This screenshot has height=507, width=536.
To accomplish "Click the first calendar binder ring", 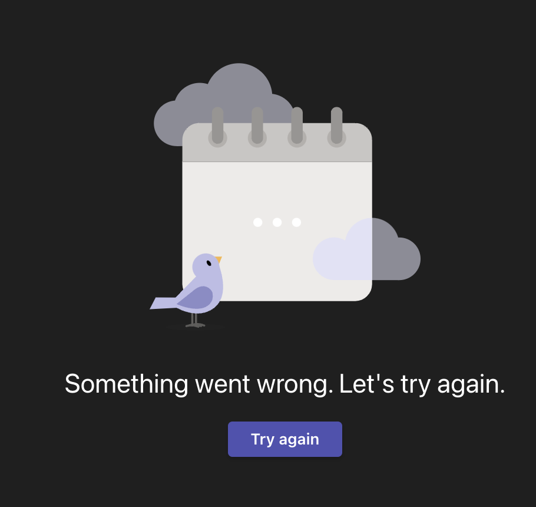I will click(x=218, y=127).
